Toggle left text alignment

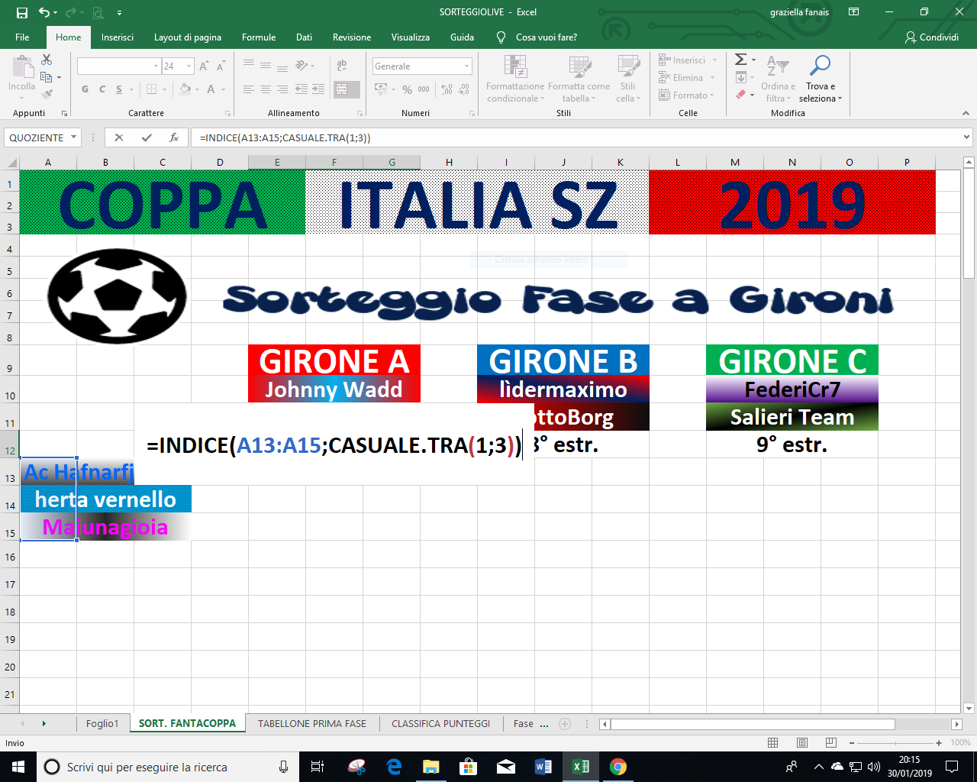click(249, 89)
